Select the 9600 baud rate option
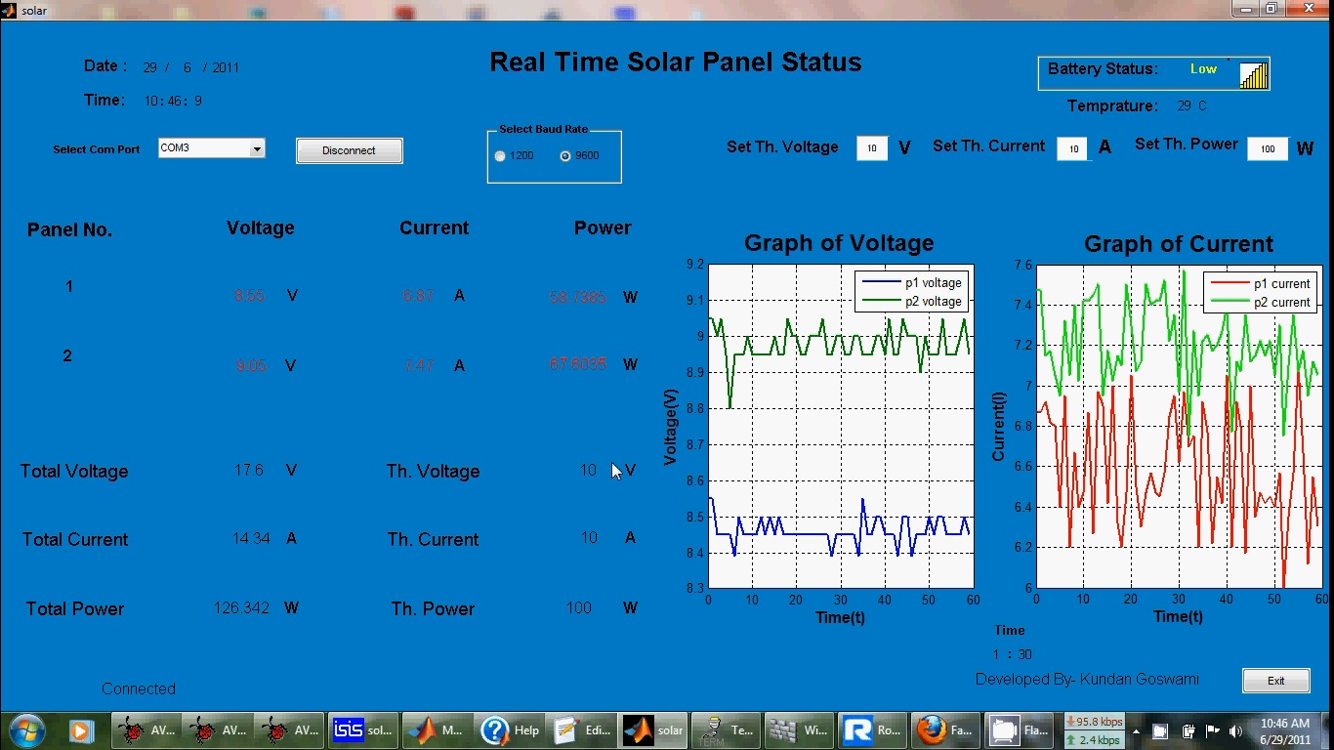The height and width of the screenshot is (750, 1334). pyautogui.click(x=565, y=156)
